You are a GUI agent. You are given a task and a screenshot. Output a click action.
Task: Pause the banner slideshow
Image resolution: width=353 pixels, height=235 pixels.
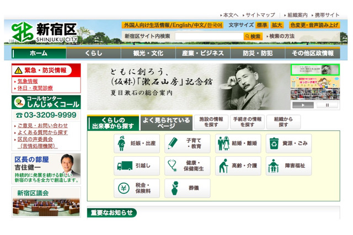click(327, 105)
